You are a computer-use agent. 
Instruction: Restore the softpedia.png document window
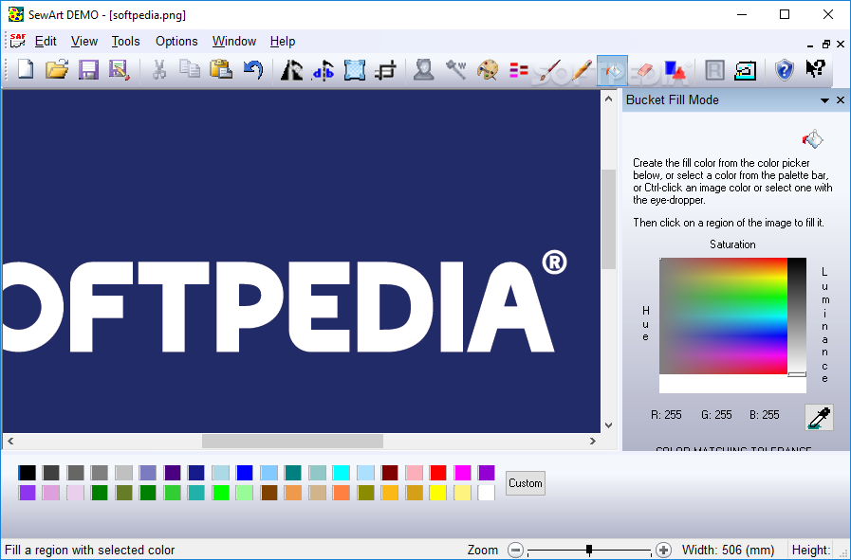[826, 44]
